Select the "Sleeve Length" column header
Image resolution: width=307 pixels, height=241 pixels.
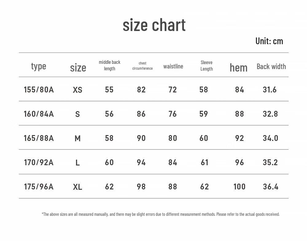pos(207,65)
